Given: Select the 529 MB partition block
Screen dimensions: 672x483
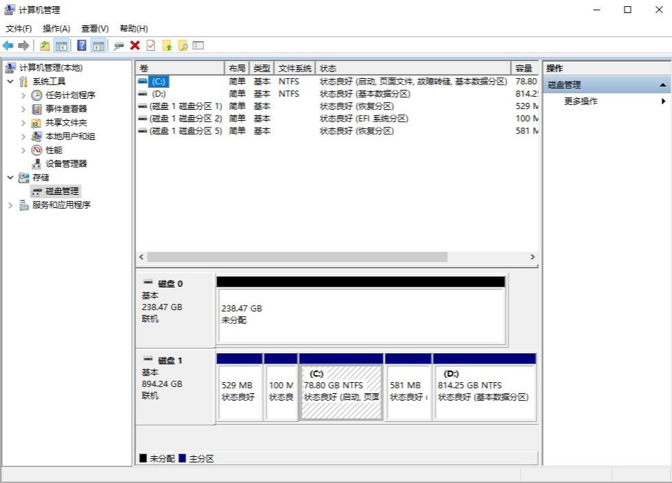Looking at the screenshot, I should click(240, 387).
